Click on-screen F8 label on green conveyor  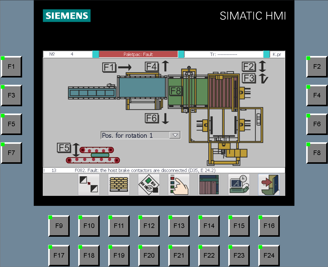click(x=176, y=91)
